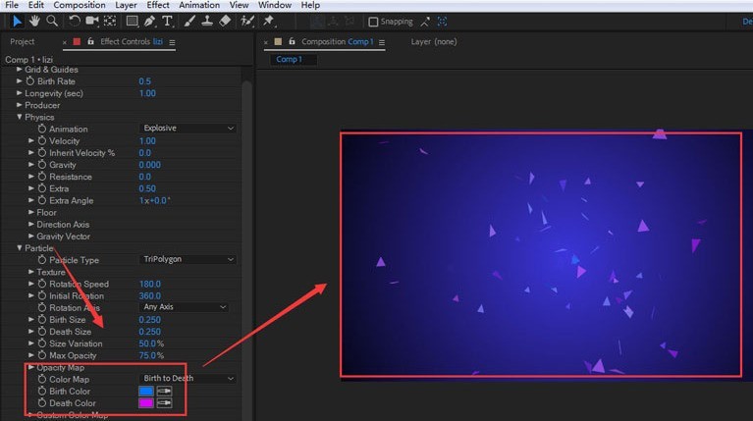This screenshot has width=753, height=421.
Task: Select the Zoom magnifier tool
Action: tap(52, 21)
